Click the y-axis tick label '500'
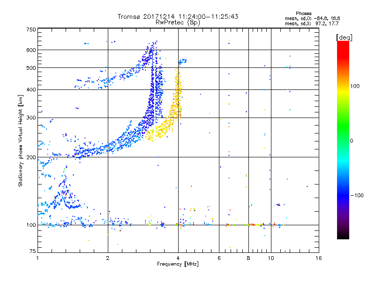Image resolution: width=375 pixels, height=281 pixels. point(31,68)
